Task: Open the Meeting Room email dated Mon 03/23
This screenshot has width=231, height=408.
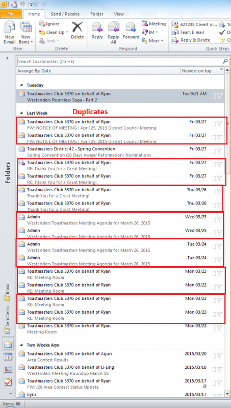Action: pyautogui.click(x=120, y=328)
